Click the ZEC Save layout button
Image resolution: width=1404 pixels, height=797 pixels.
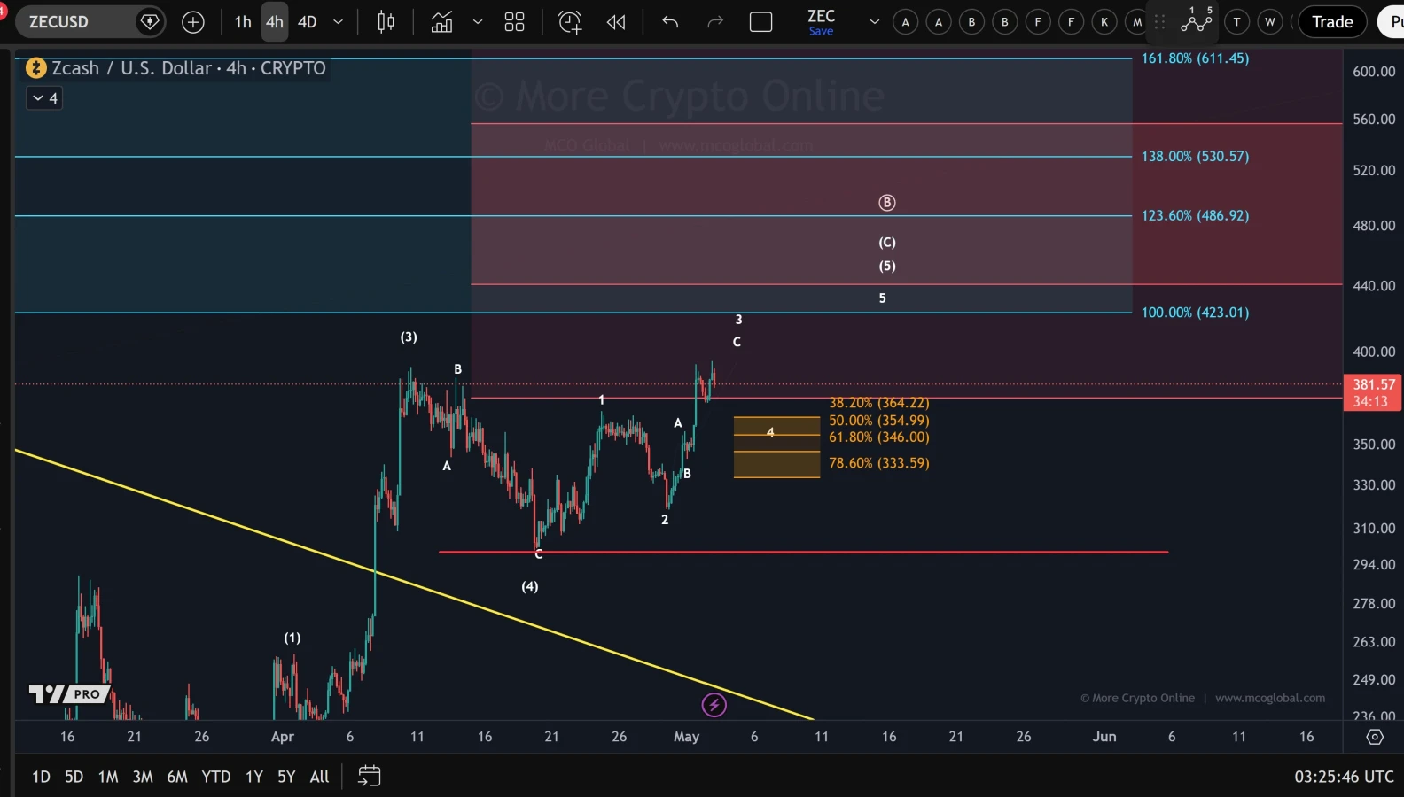click(x=822, y=22)
